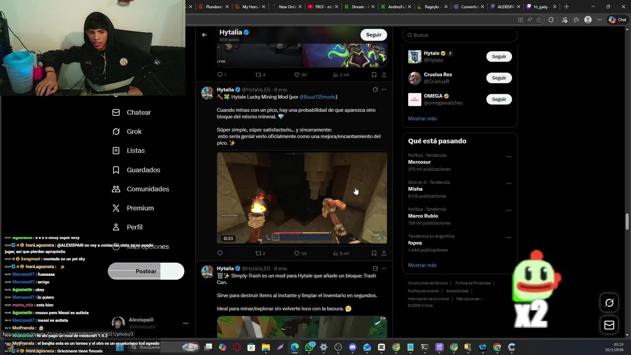Reply to the top post with 1 comment
The image size is (631, 355).
click(x=221, y=75)
